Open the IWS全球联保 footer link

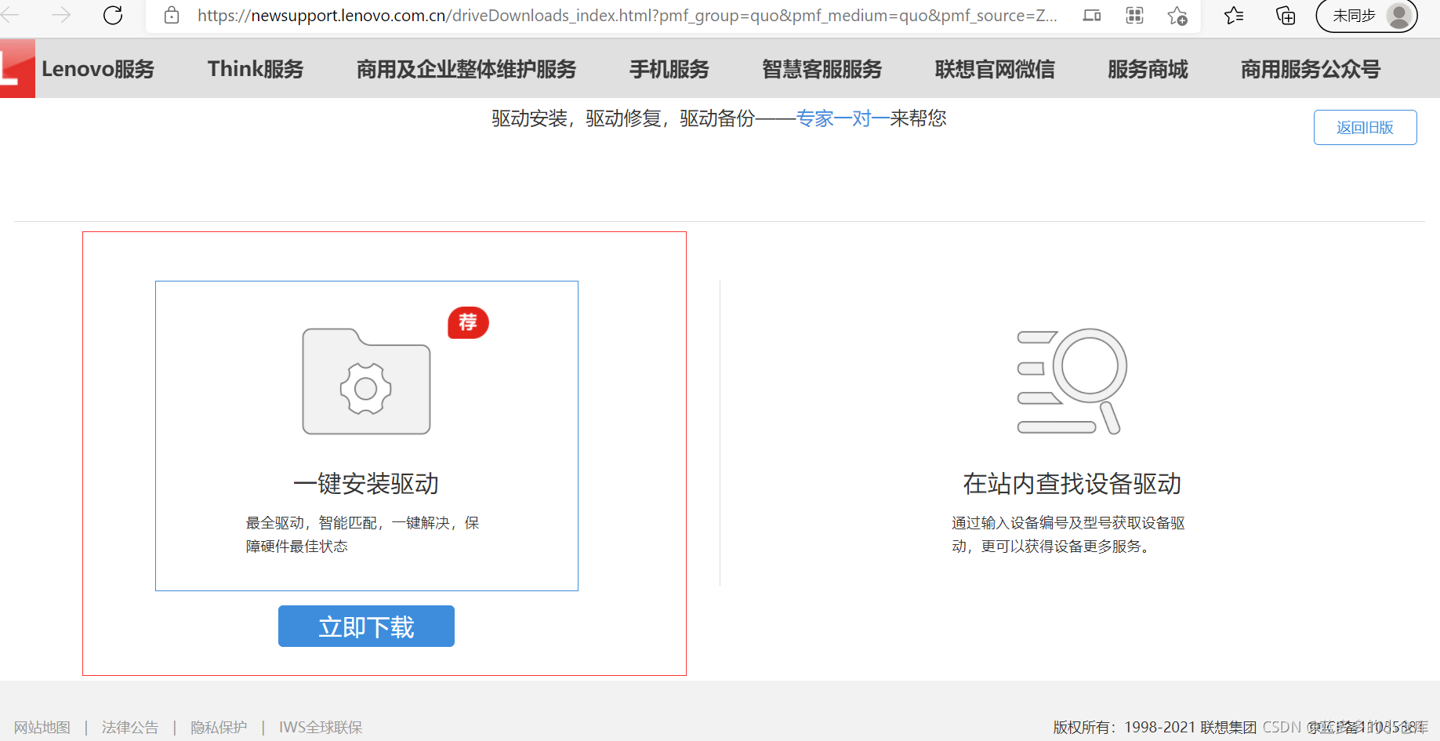tap(321, 727)
